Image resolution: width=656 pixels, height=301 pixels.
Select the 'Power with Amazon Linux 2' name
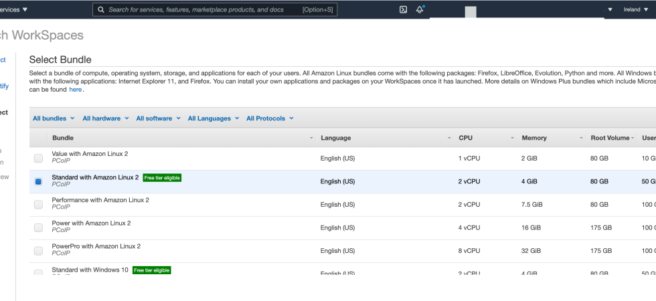[91, 223]
